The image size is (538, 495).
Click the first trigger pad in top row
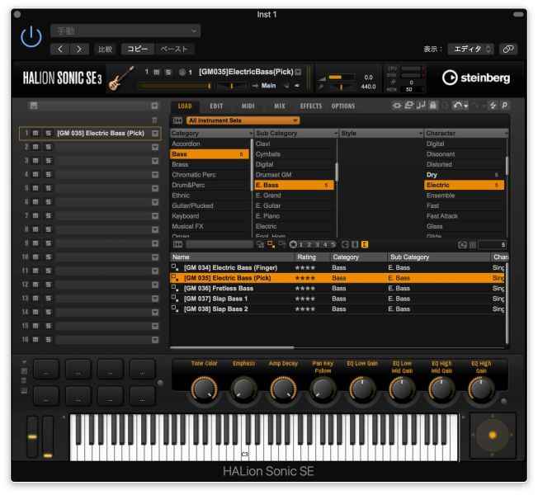[x=46, y=369]
